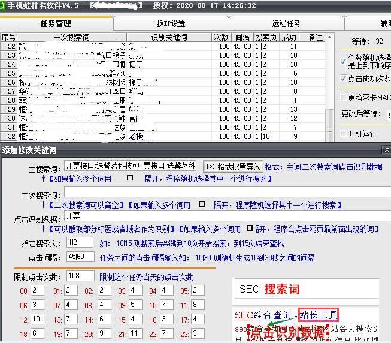Screen dimensions: 391x343
Task: Edit the 指定搜索页 field
Action: click(x=79, y=242)
